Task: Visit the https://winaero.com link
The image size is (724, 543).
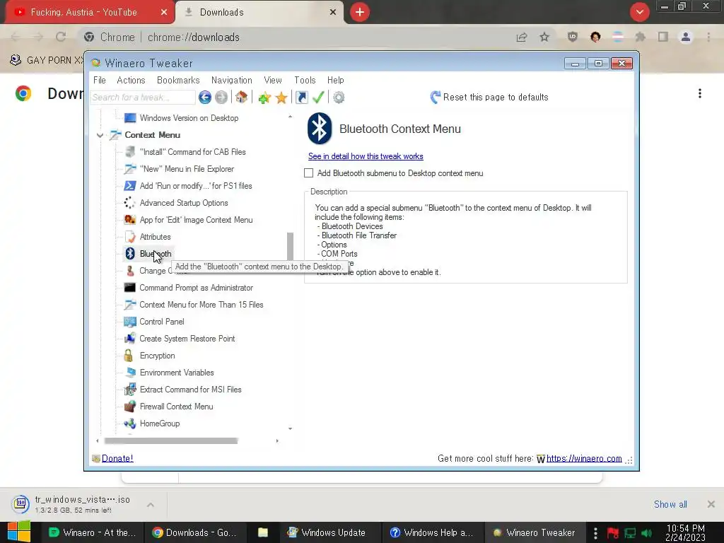Action: point(584,458)
